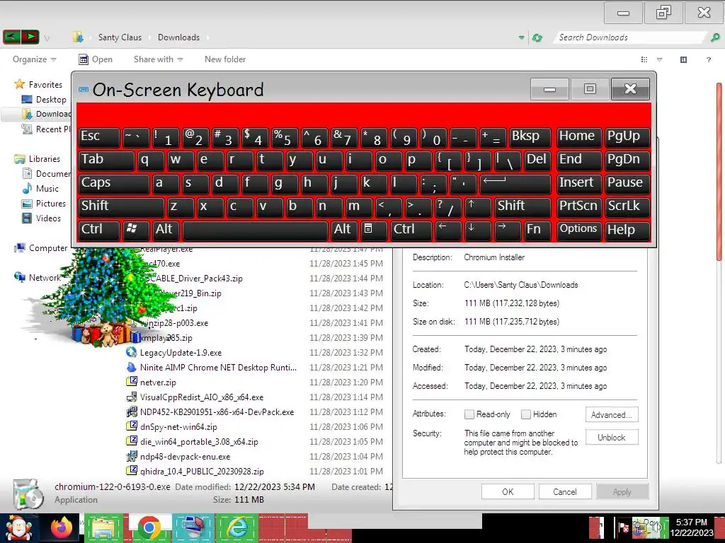Open the Organize dropdown menu

(34, 59)
